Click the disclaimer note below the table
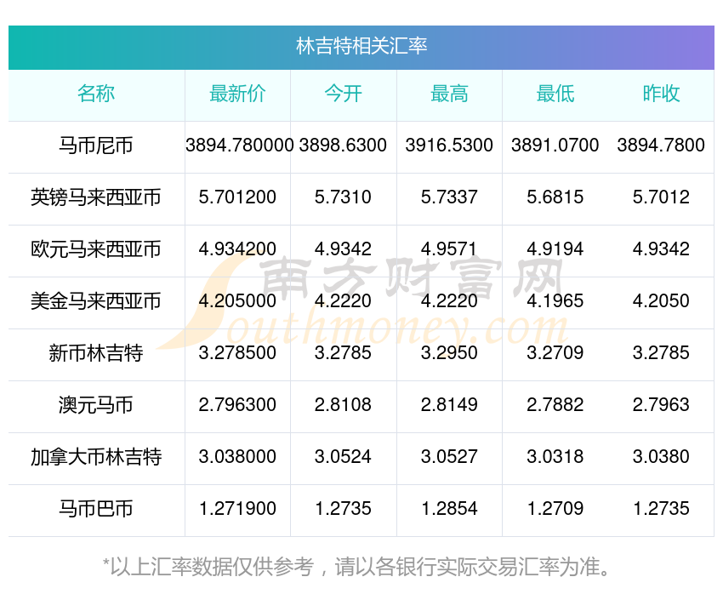Image resolution: width=723 pixels, height=594 pixels. (357, 567)
